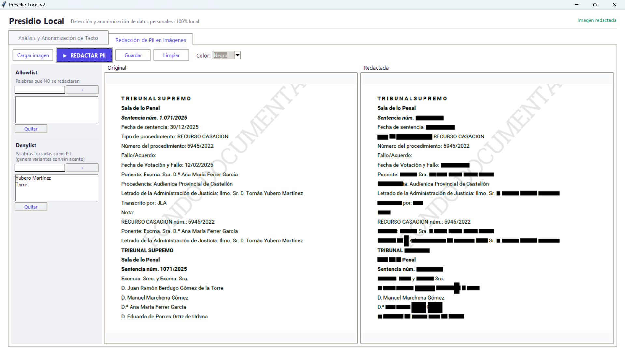Click the Denylist plus add button
Image resolution: width=625 pixels, height=351 pixels.
click(82, 168)
